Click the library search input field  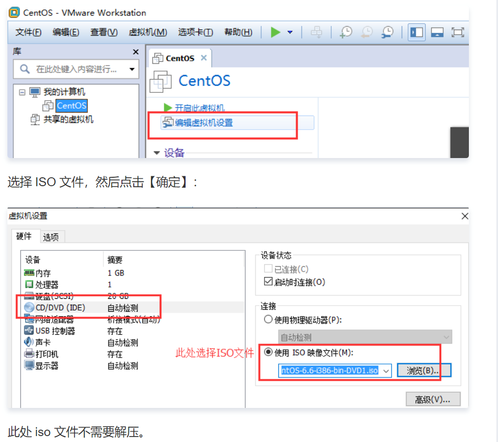[x=76, y=69]
